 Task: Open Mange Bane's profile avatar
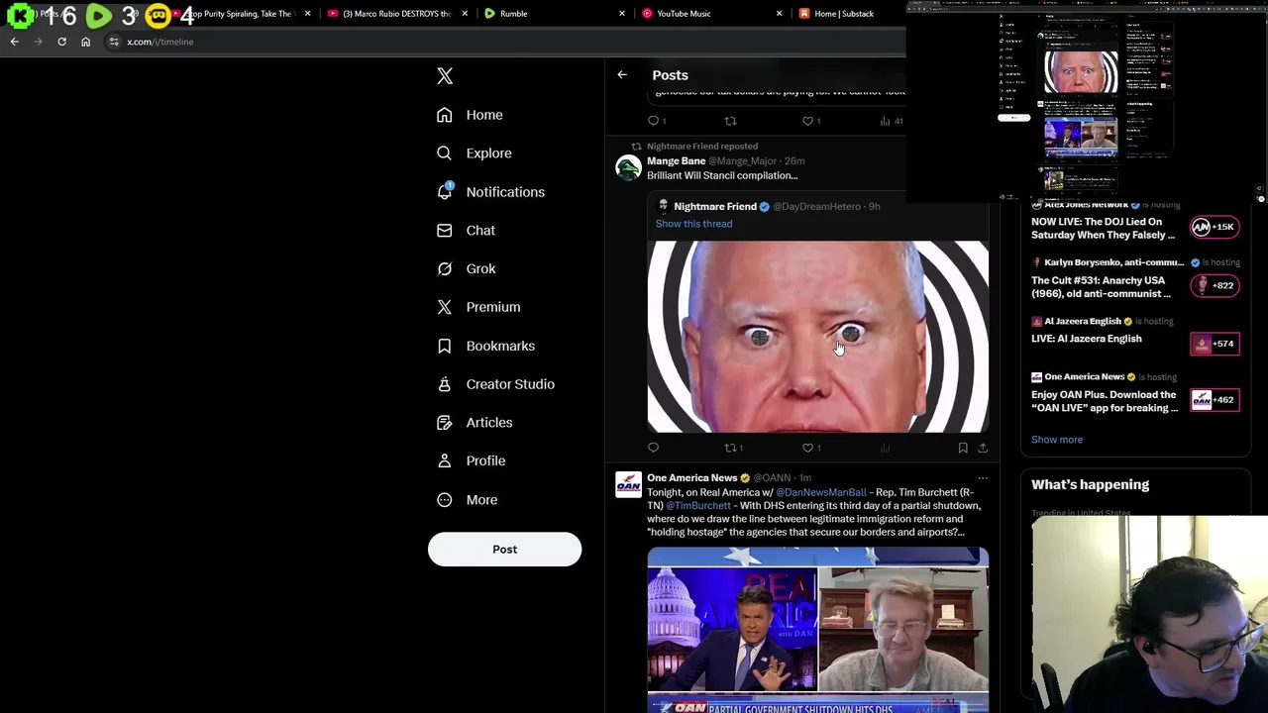click(628, 167)
